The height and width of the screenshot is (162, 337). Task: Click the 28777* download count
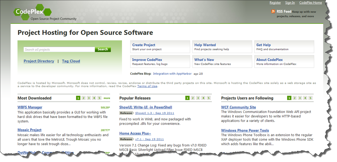pos(105,130)
